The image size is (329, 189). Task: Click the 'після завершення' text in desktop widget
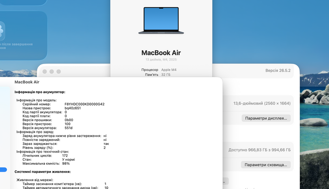(x=17, y=44)
